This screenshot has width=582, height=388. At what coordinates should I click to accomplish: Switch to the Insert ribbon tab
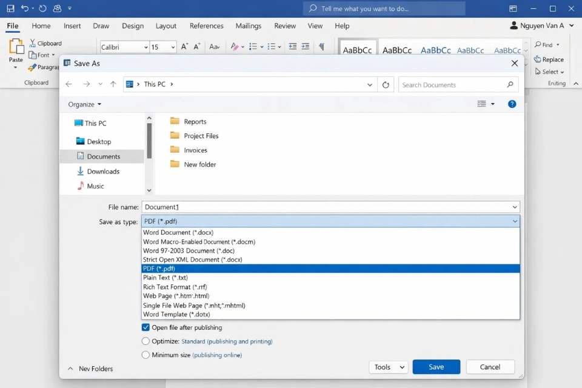[x=72, y=26]
